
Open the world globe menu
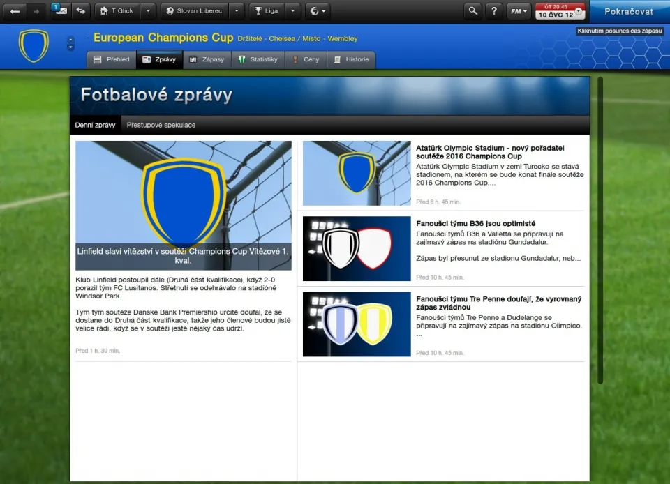click(x=318, y=11)
